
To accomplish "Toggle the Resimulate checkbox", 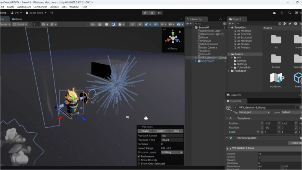I will 139,156.
